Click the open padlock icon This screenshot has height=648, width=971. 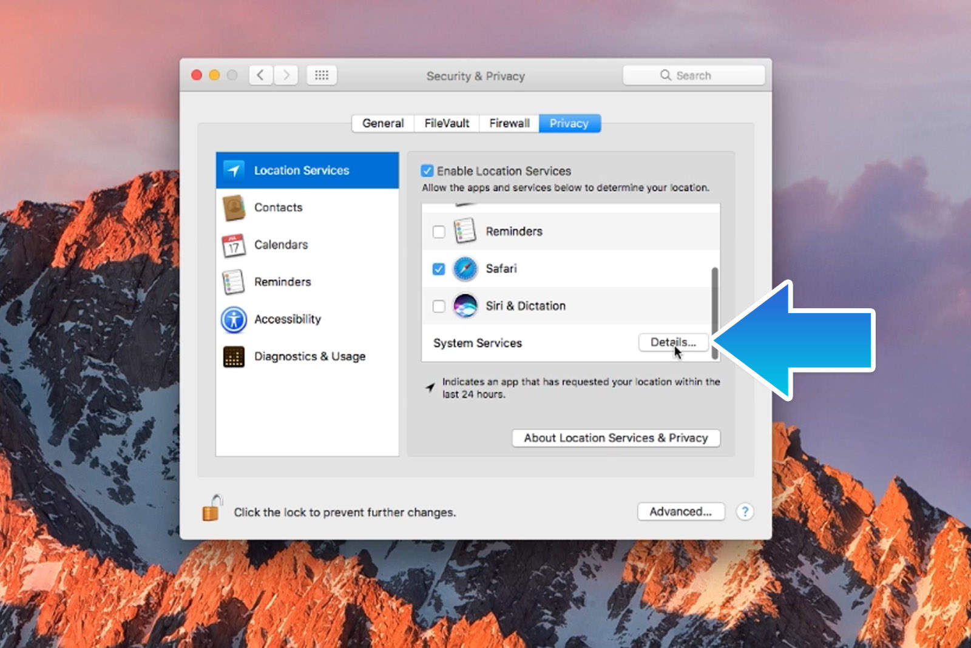point(212,509)
